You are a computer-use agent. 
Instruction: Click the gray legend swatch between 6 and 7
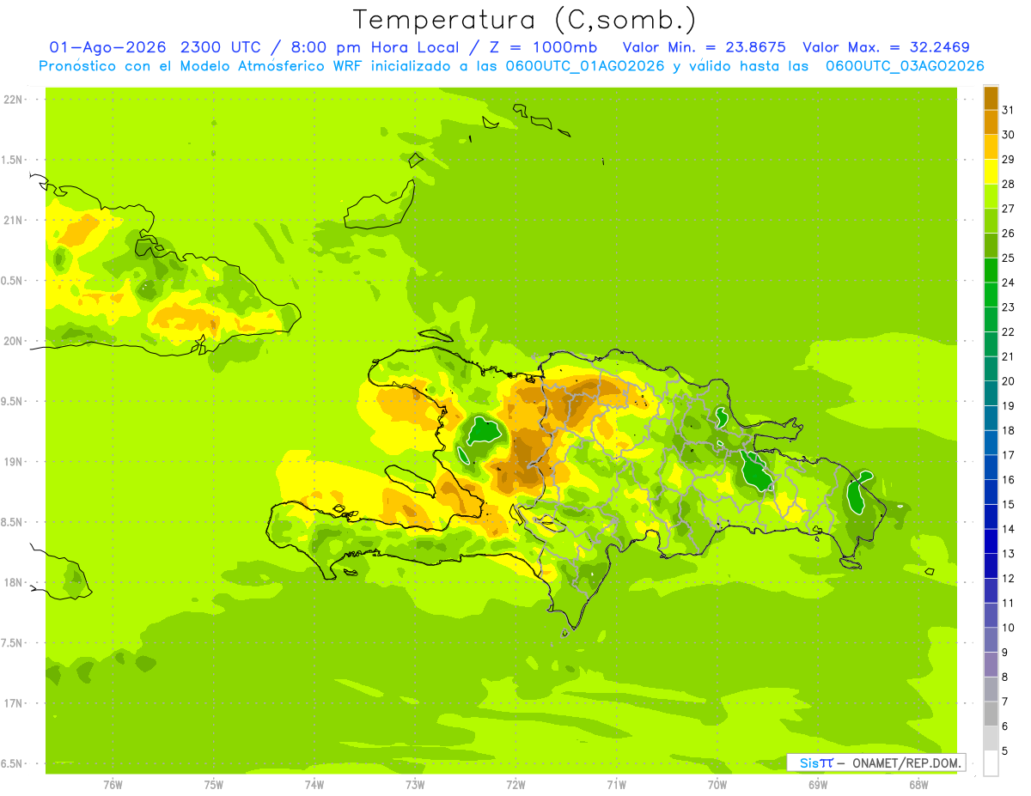tap(991, 714)
